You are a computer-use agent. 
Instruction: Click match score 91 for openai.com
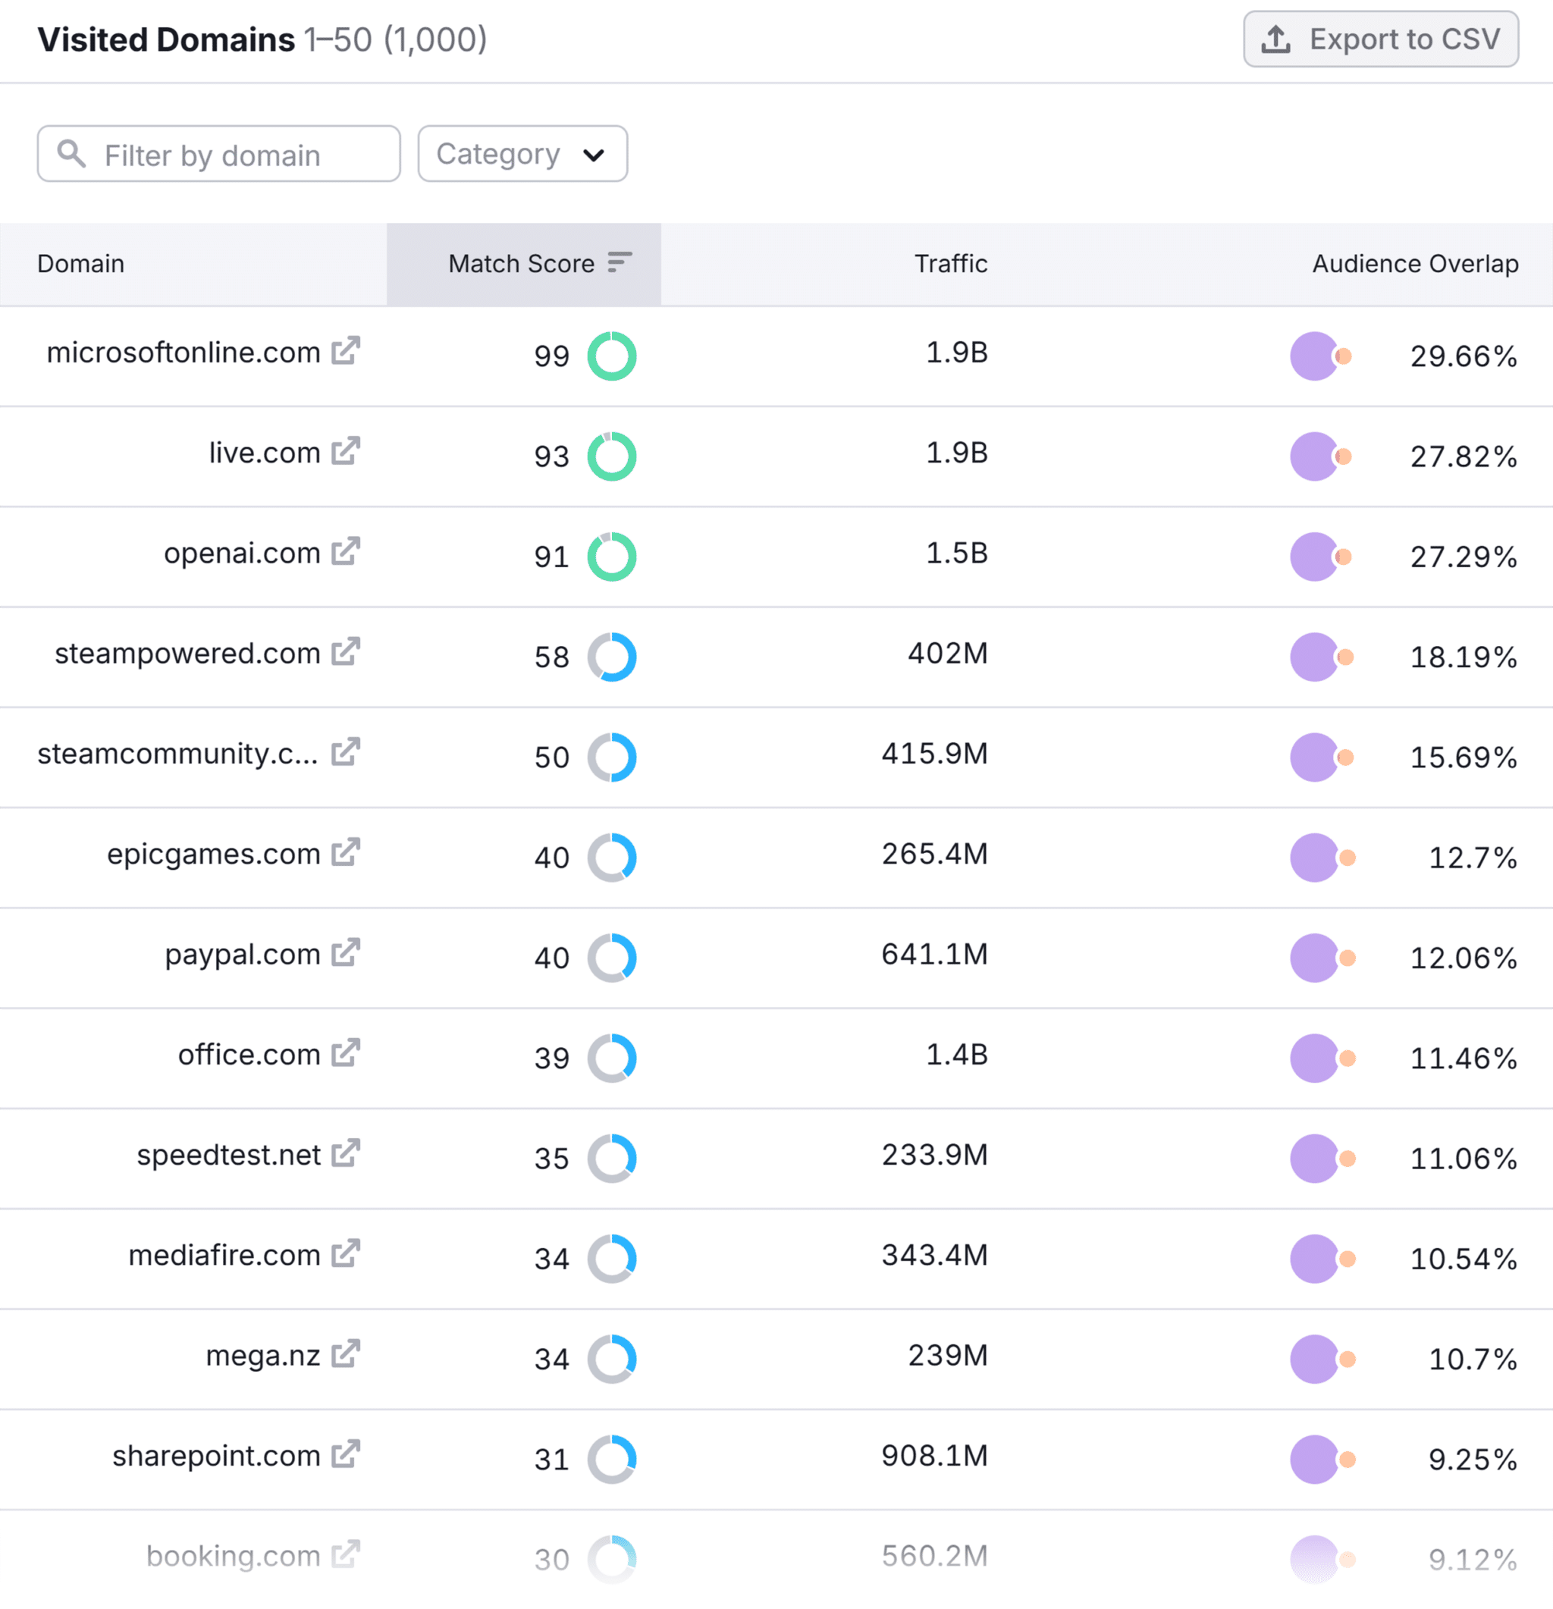[x=551, y=557]
